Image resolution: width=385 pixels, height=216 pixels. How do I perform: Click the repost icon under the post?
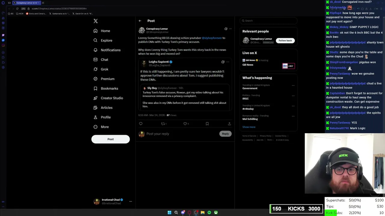tap(163, 124)
